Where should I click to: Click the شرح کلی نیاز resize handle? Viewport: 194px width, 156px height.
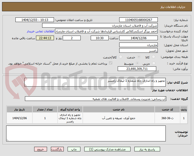tap(26, 85)
